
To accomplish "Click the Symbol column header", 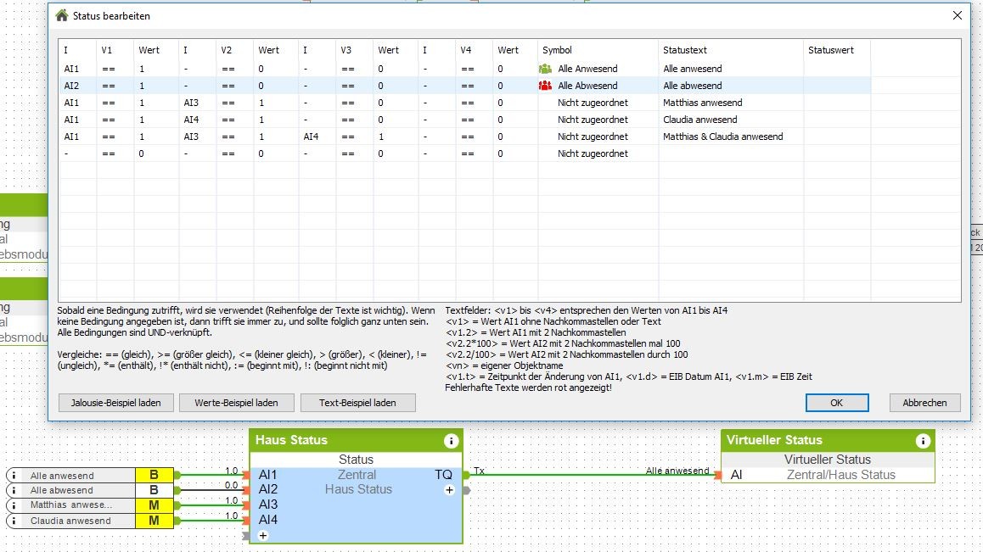I will [x=598, y=50].
